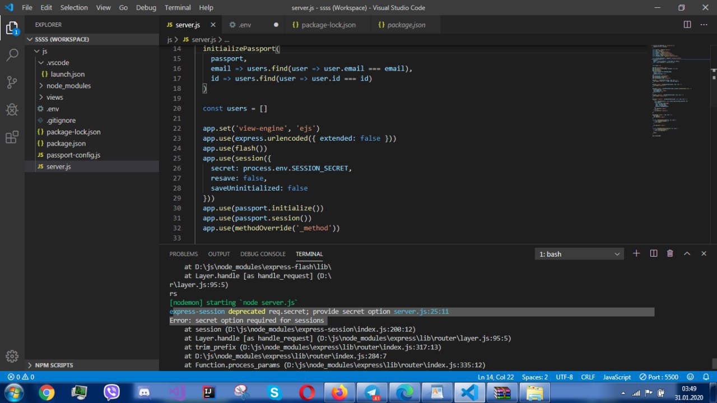Open Opera browser from taskbar
The image size is (717, 403).
pos(307,392)
